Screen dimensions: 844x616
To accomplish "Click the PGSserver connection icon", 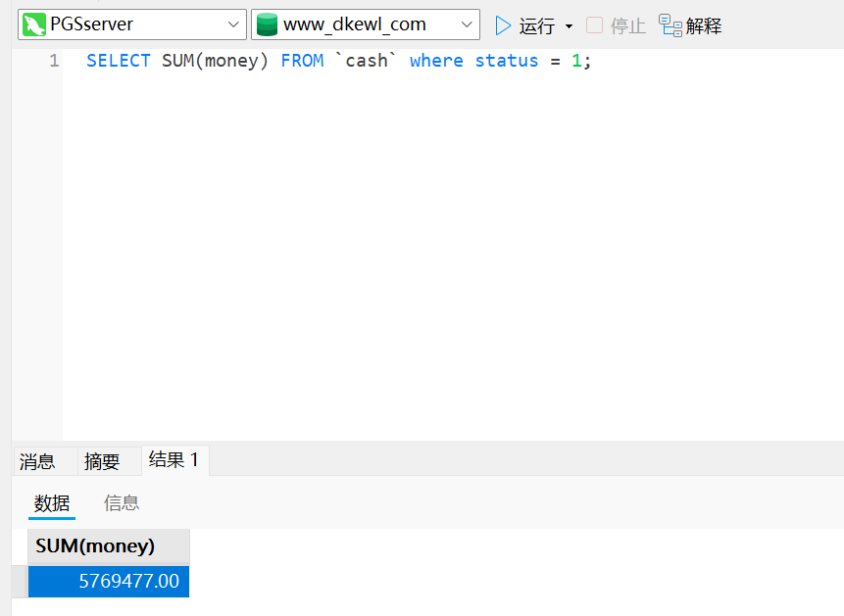I will 34,24.
